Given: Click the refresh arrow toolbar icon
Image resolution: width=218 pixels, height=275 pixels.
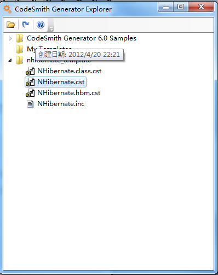Looking at the screenshot, I should click(x=25, y=24).
